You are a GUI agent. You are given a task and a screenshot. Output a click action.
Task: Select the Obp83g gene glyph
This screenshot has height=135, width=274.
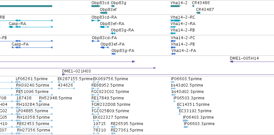pos(113,6)
